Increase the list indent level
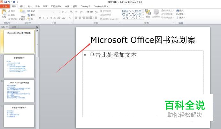 pyautogui.click(x=91, y=12)
